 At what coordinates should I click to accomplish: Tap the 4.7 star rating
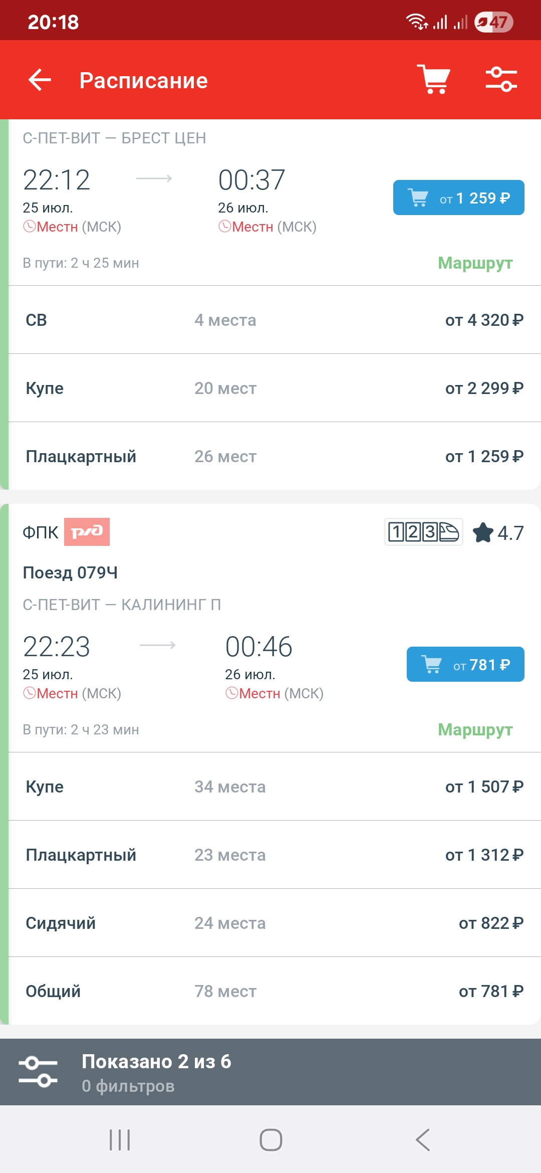(x=498, y=533)
